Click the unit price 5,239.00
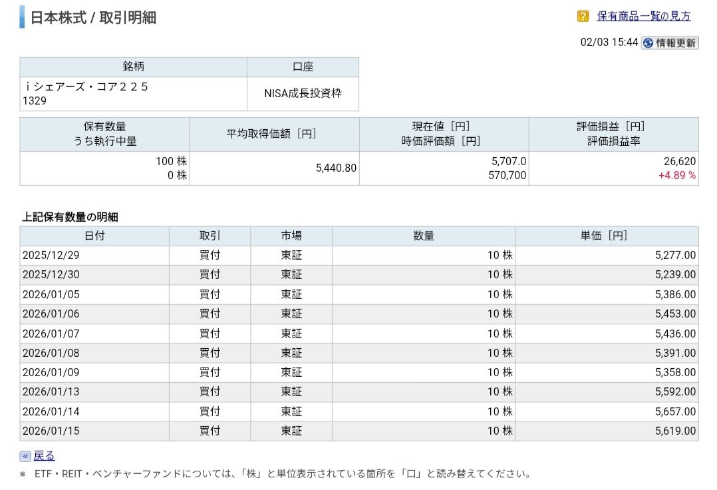717x490 pixels. (x=675, y=274)
